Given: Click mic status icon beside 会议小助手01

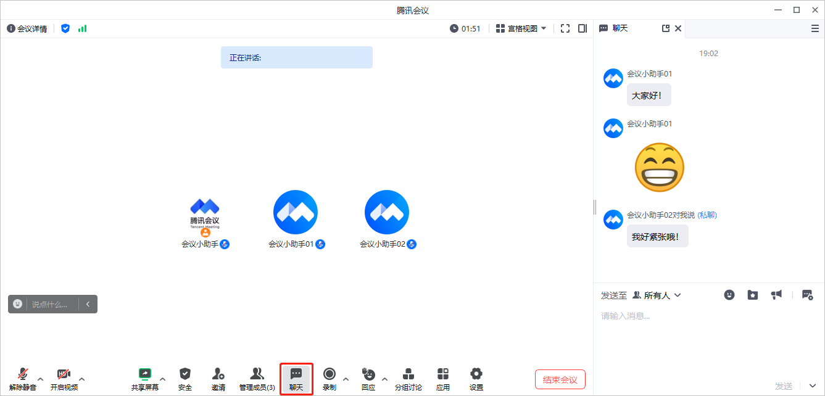Looking at the screenshot, I should pyautogui.click(x=320, y=244).
